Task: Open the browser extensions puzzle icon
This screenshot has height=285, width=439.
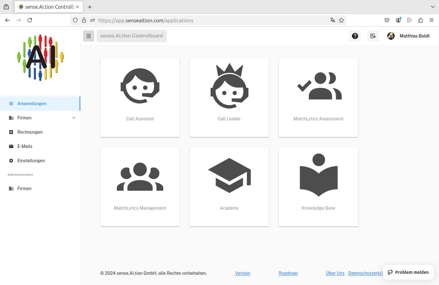Action: (420, 20)
